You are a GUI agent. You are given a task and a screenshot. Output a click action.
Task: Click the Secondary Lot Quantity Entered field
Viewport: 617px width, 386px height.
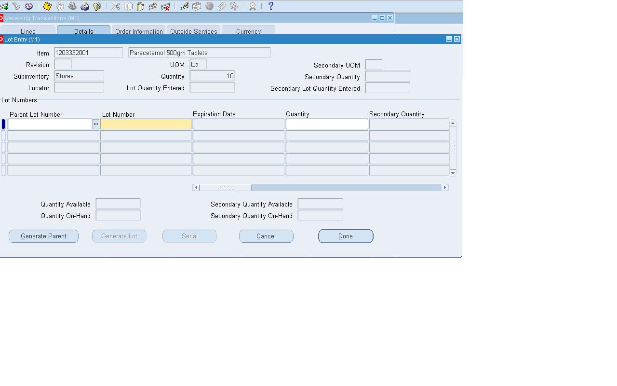pos(388,88)
